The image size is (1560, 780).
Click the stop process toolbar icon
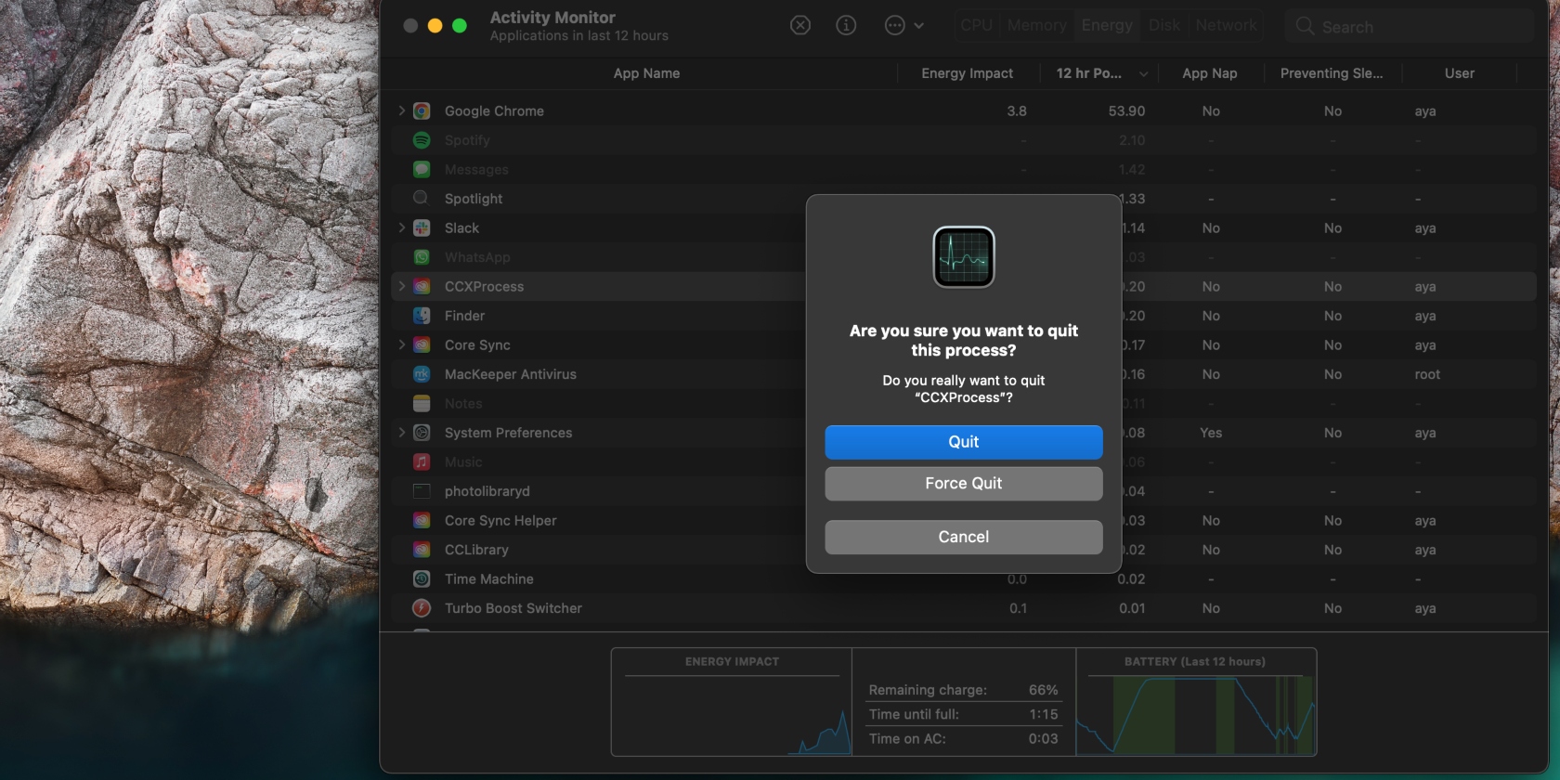800,26
